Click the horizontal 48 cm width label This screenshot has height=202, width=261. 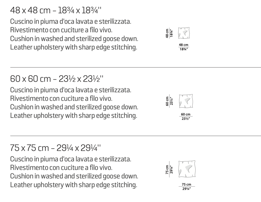pyautogui.click(x=183, y=45)
